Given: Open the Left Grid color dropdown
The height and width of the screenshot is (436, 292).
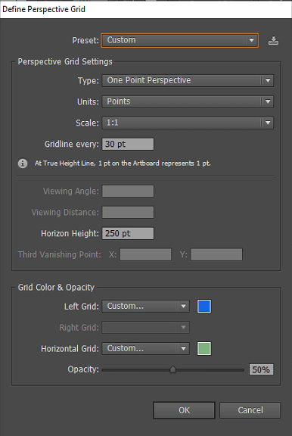Looking at the screenshot, I should [145, 306].
